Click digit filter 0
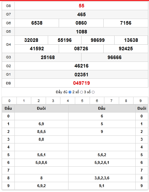 (x=9, y=101)
